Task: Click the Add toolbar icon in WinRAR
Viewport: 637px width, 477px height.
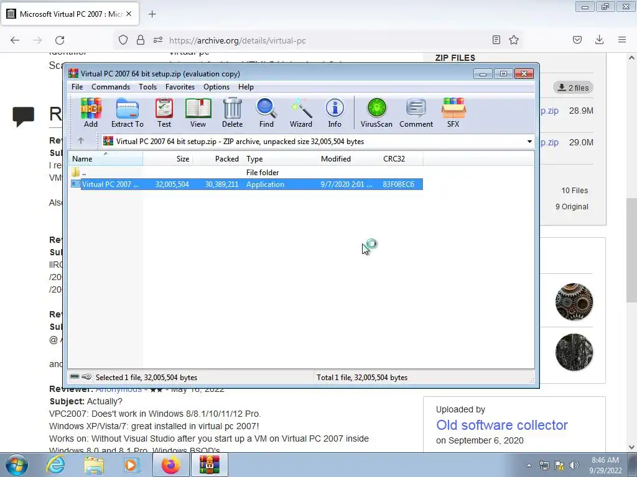Action: coord(91,113)
